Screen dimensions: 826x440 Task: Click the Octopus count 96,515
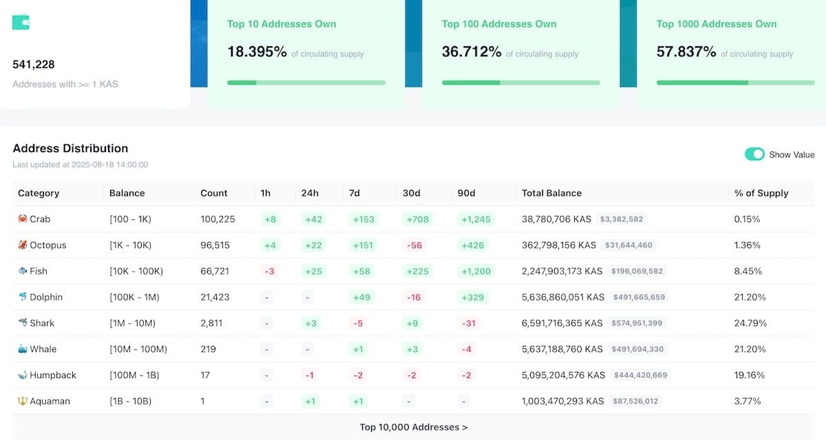pyautogui.click(x=215, y=245)
